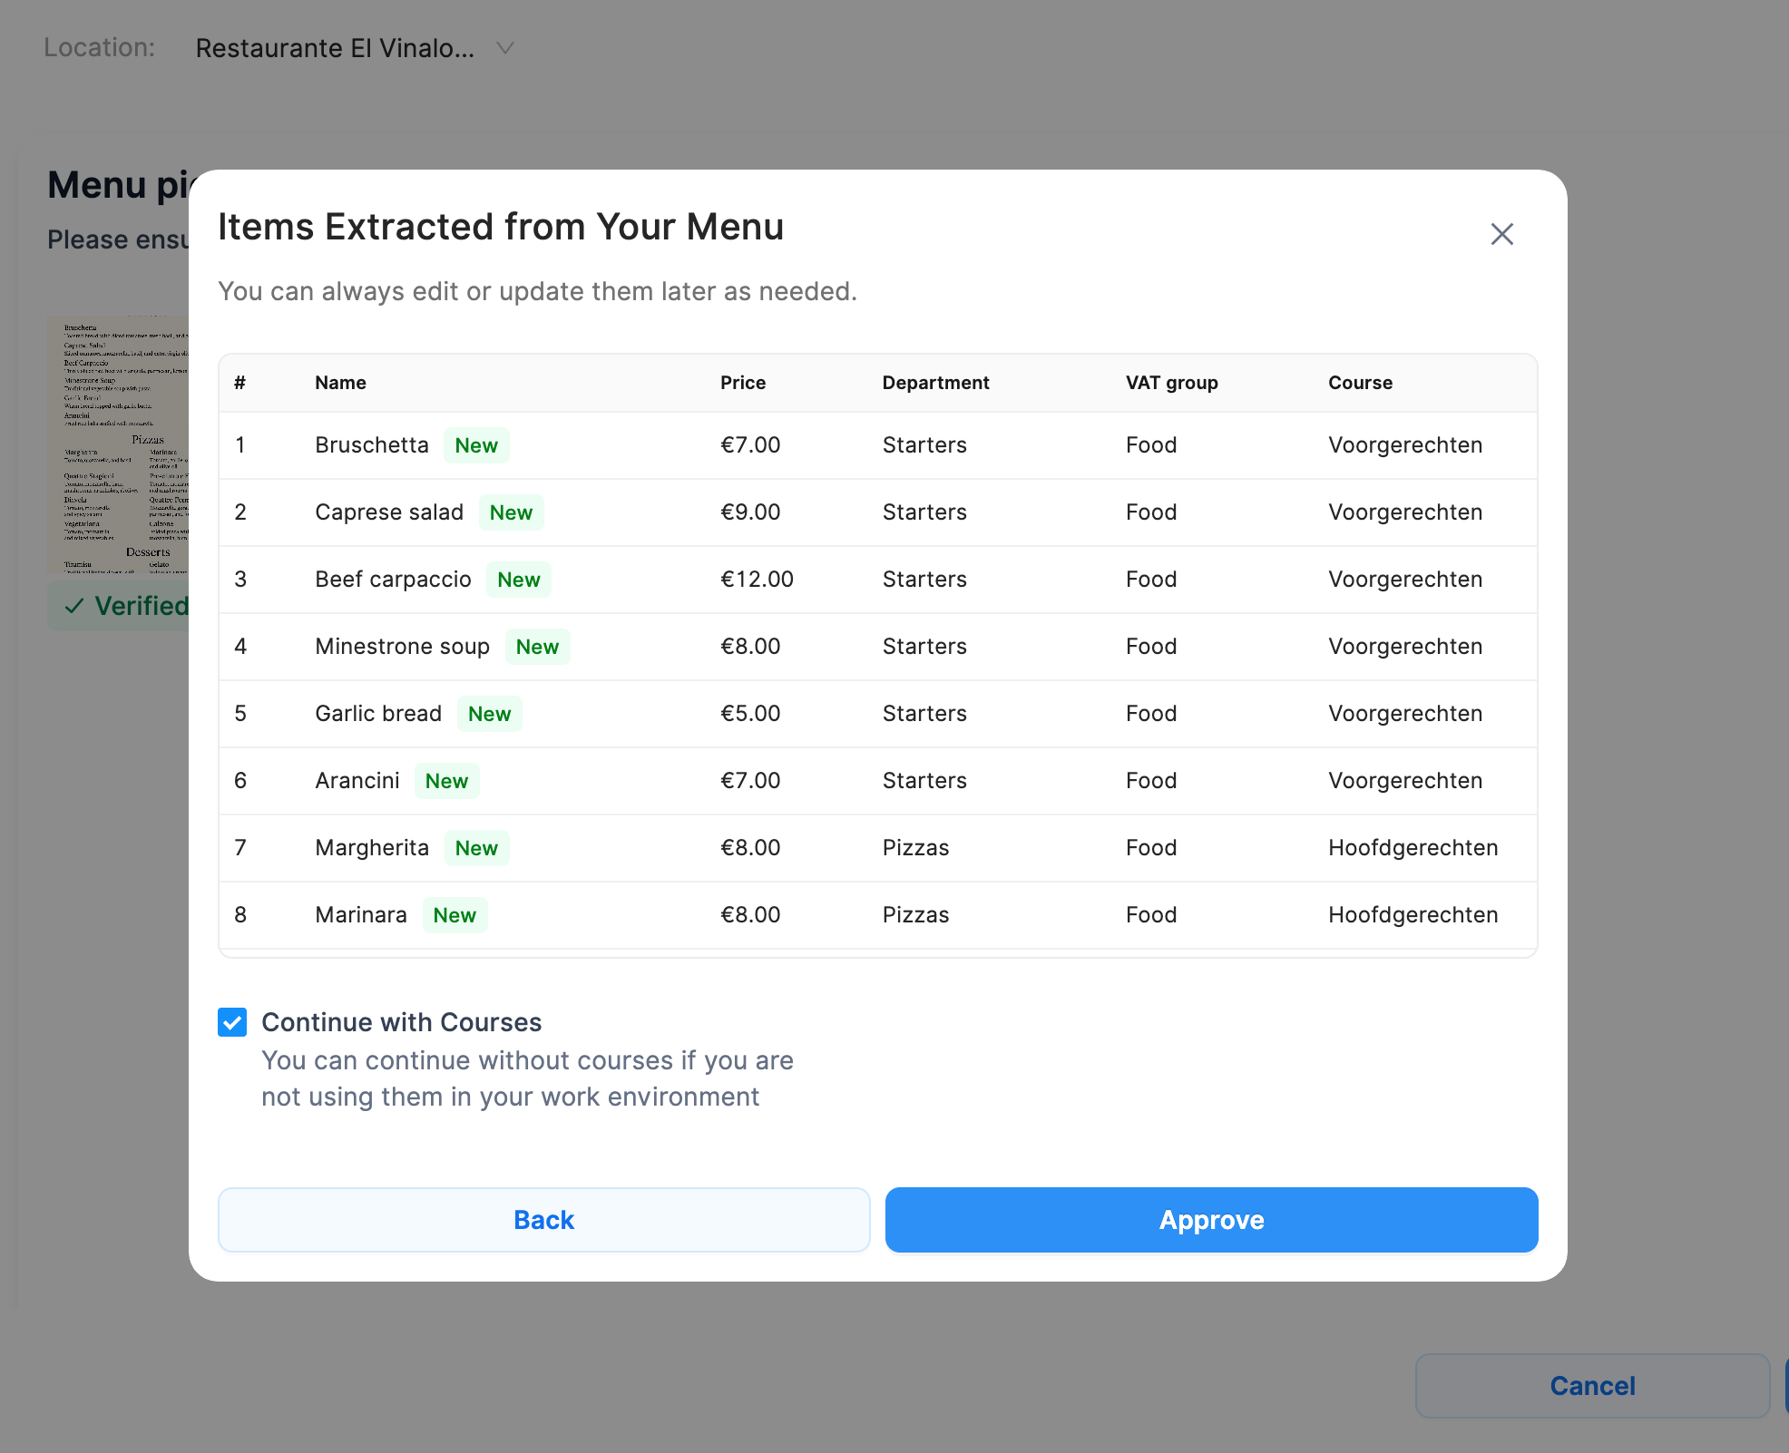Click the New badge beside Caprese salad
The width and height of the screenshot is (1789, 1453).
pos(511,512)
